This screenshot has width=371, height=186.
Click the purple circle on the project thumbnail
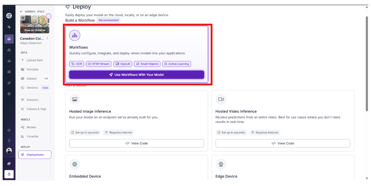click(49, 16)
